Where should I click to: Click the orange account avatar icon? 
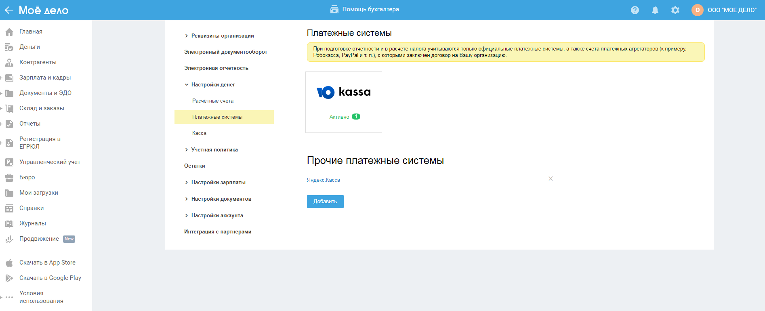click(698, 10)
